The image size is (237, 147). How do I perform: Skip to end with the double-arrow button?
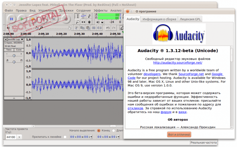pyautogui.click(x=54, y=19)
